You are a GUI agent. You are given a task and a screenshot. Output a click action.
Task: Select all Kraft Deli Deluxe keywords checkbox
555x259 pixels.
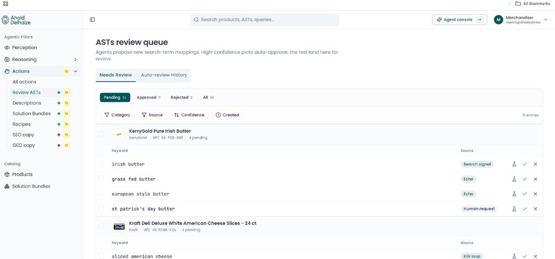pos(101,226)
